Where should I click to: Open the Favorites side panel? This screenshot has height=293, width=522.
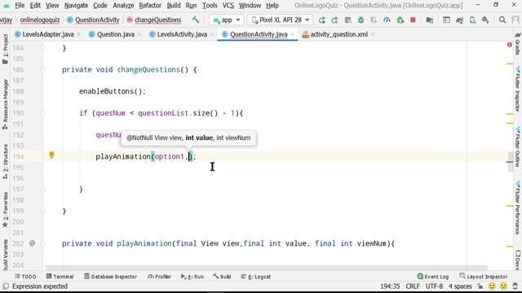pyautogui.click(x=5, y=210)
